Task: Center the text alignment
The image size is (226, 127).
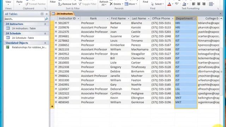Action: click(x=198, y=4)
